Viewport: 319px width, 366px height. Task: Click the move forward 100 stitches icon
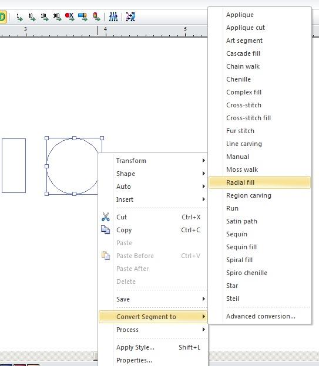(x=45, y=17)
